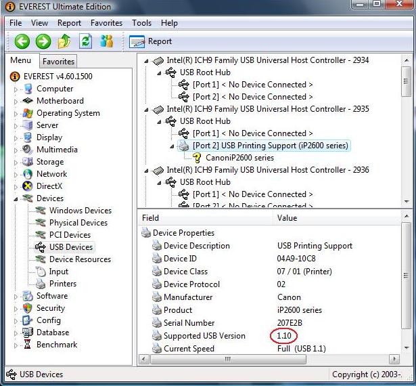Collapse the Port 2 USB Printing Support node

172,146
